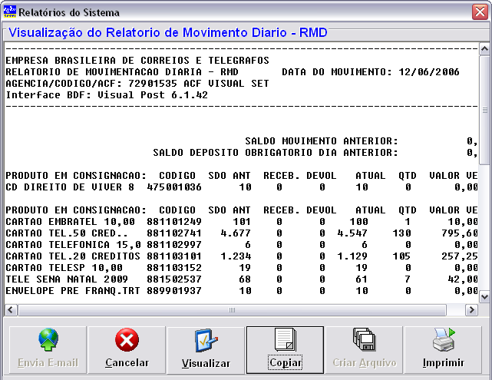Click the horizontal scrollbar right arrow
Screen dimensions: 492x380
[471, 310]
